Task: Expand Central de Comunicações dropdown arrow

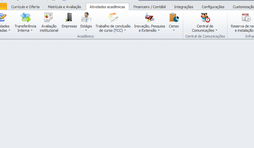Action: coord(216,30)
